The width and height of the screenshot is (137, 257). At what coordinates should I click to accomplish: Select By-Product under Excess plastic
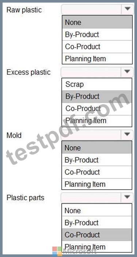[x=97, y=96]
